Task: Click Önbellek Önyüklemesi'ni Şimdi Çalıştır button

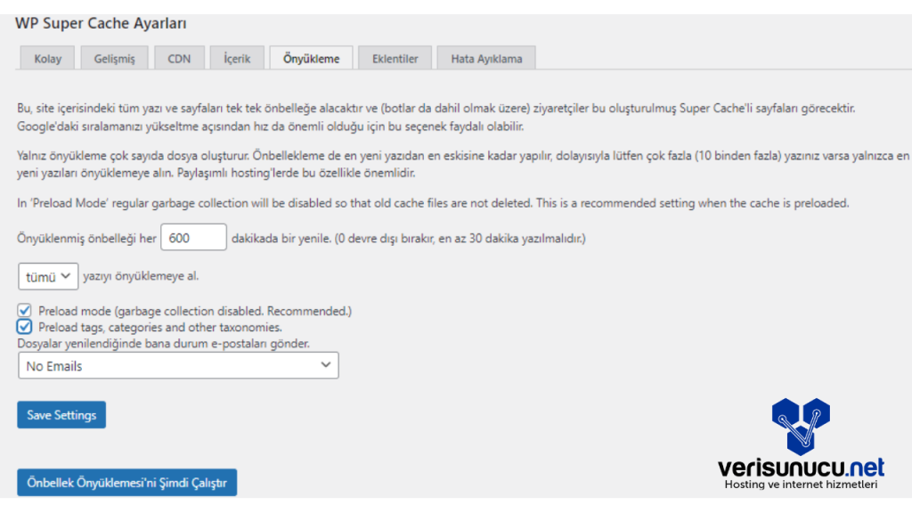Action: click(126, 483)
